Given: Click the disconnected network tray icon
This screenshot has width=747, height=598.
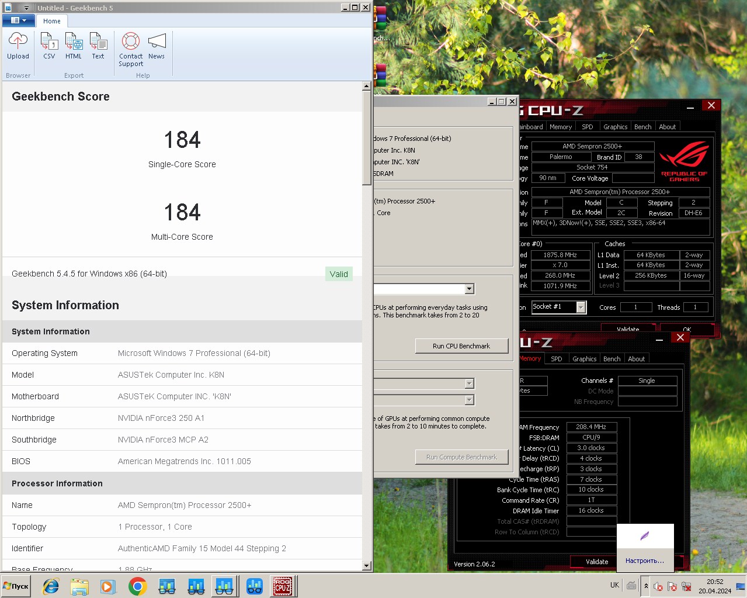Looking at the screenshot, I should [x=686, y=586].
